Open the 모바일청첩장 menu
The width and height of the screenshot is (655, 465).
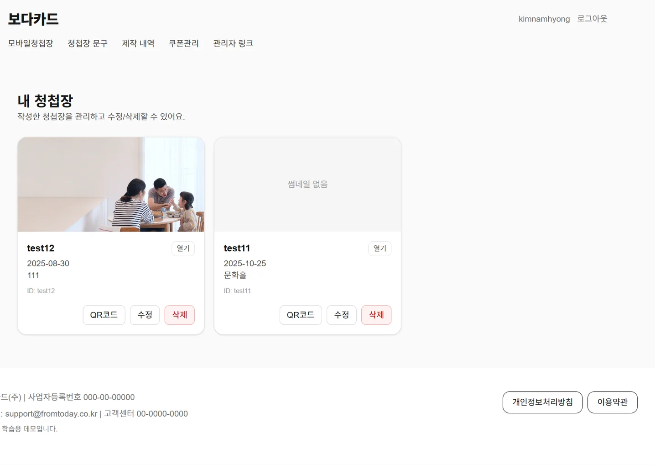click(x=31, y=43)
